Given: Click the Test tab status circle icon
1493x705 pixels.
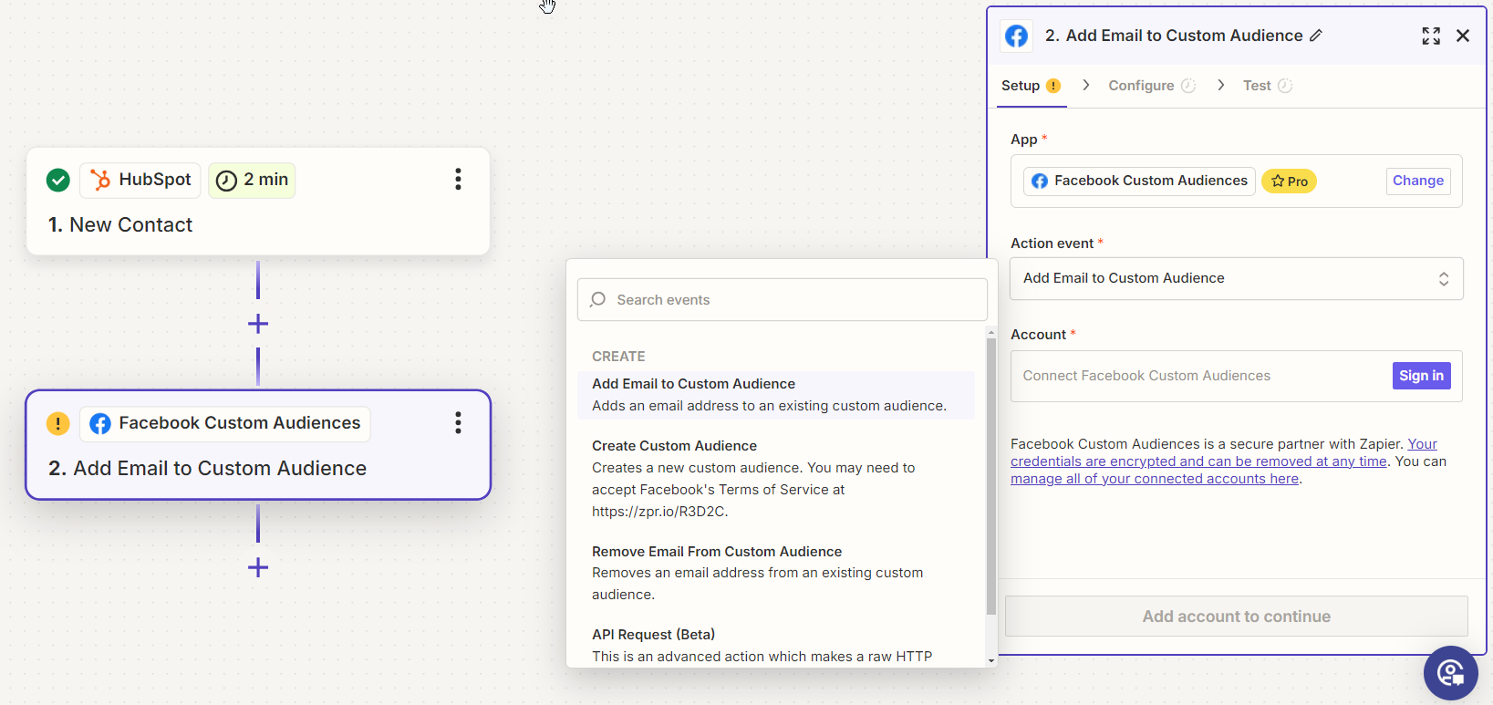Looking at the screenshot, I should point(1285,86).
